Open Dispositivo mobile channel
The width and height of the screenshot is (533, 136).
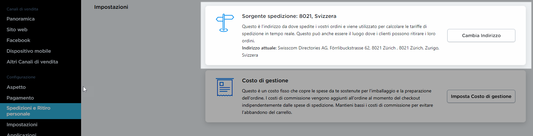coord(29,51)
